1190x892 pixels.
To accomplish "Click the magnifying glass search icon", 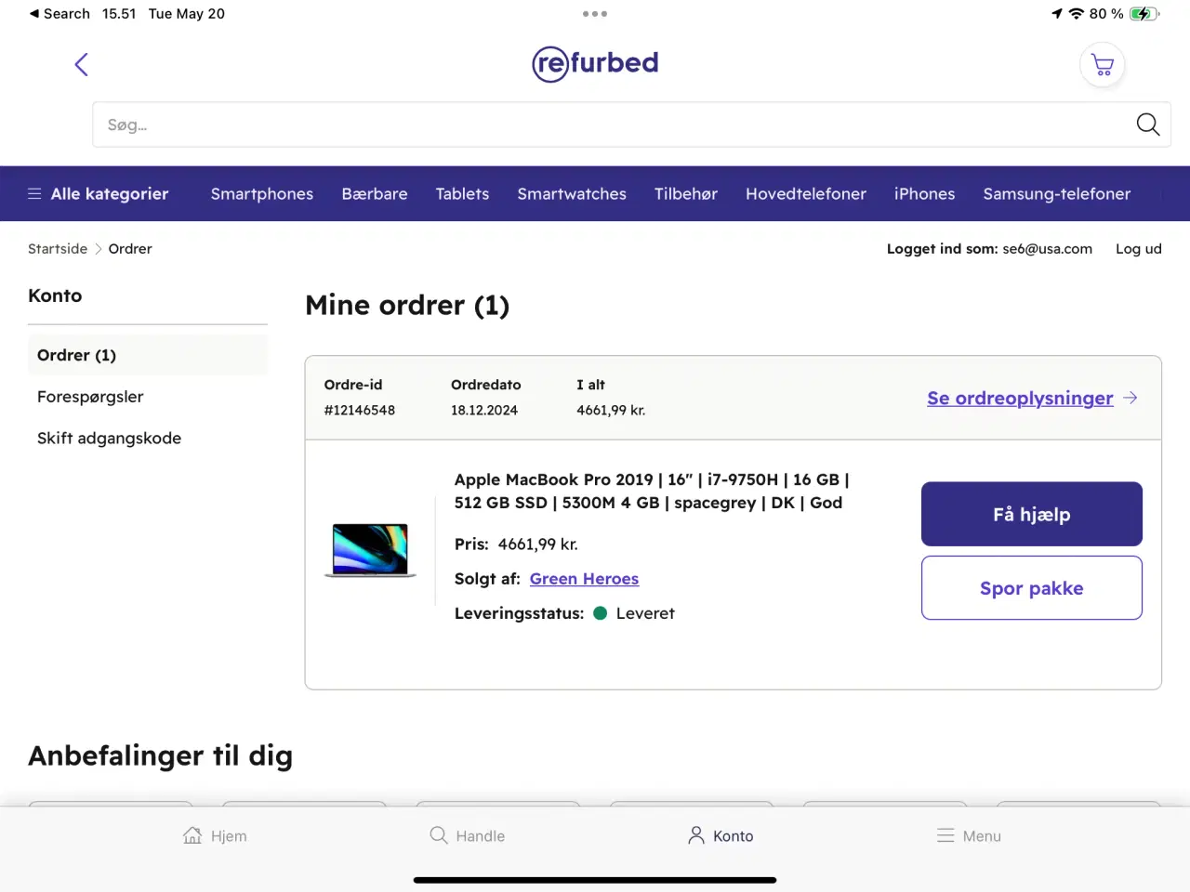I will 1148,125.
